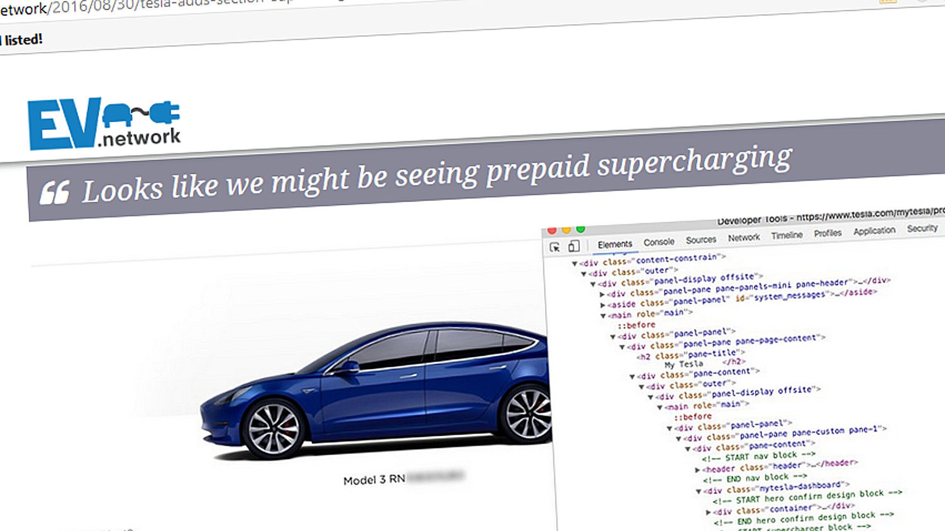Expand the pane-panels-mini pane-header div
Screen dimensions: 945x531
click(602, 294)
